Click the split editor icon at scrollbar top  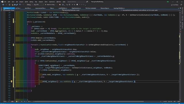point(180,10)
